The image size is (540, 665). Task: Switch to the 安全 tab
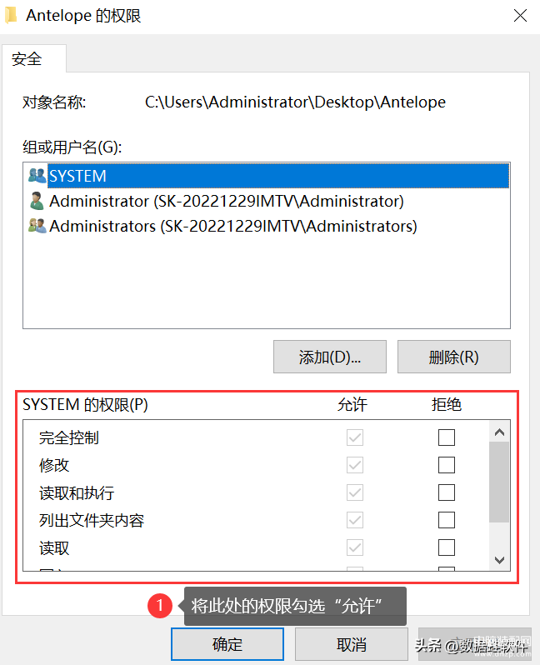click(27, 59)
